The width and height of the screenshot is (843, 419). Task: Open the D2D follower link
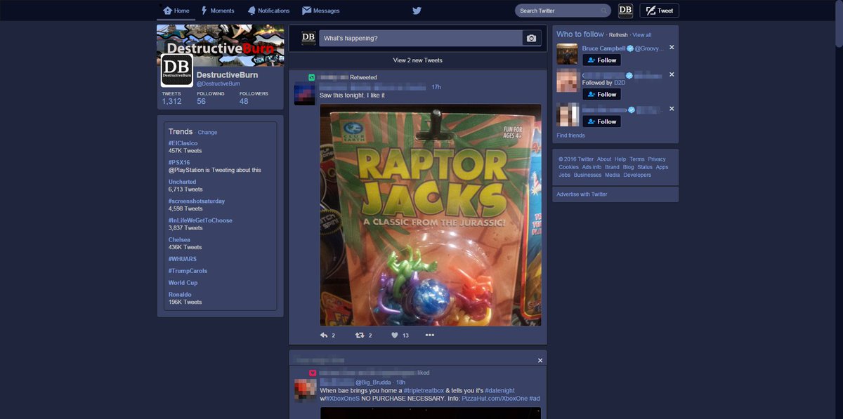point(620,83)
